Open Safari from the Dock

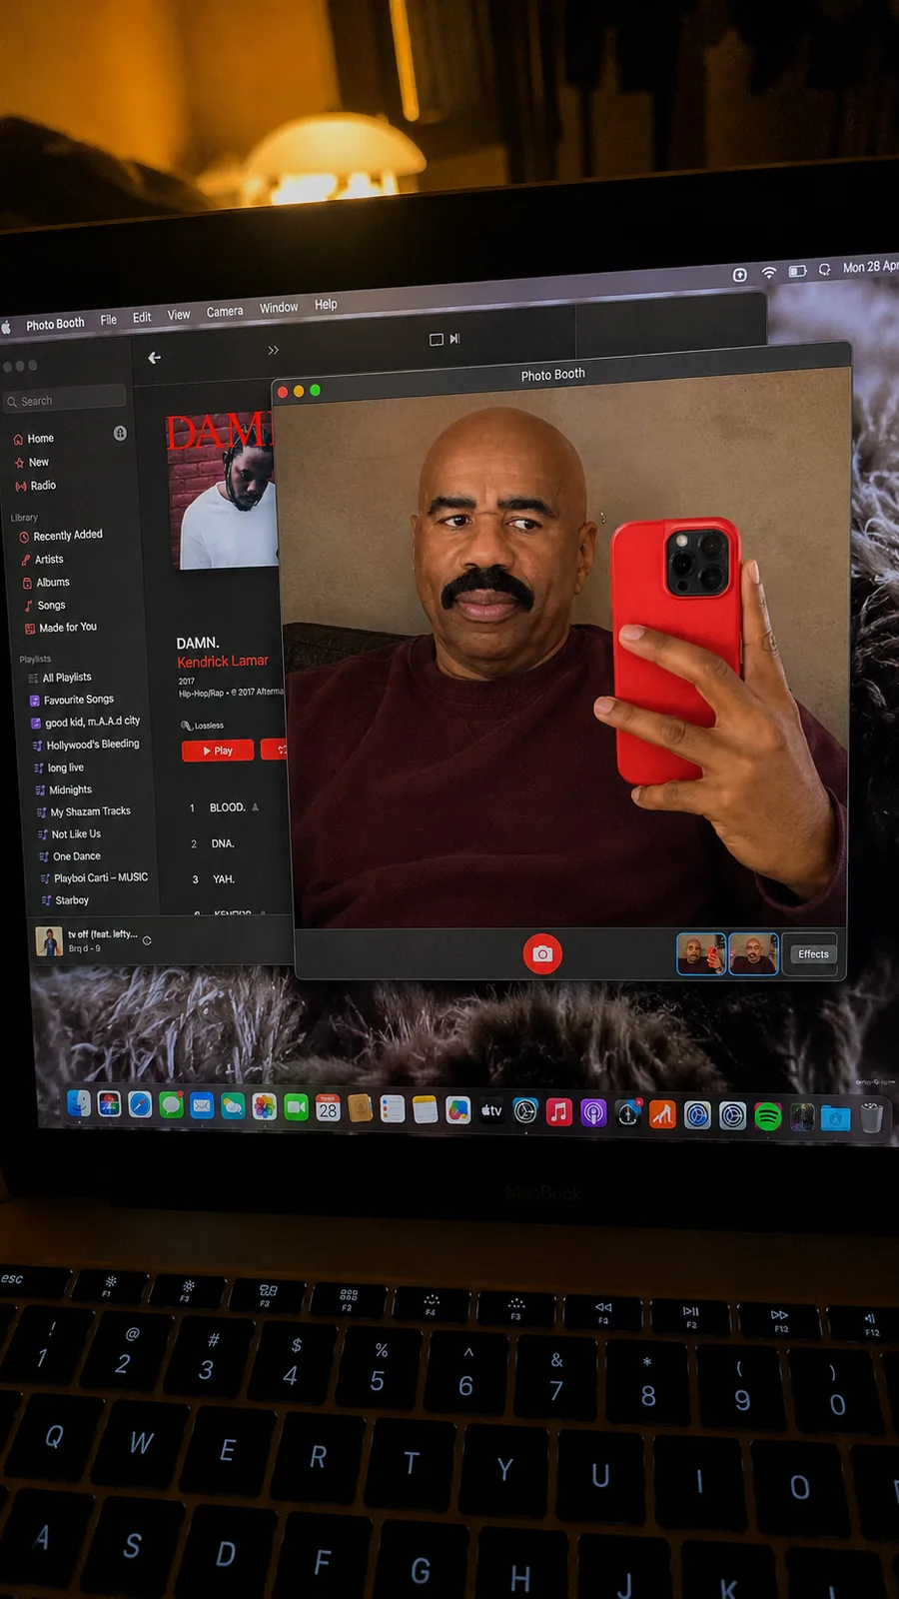[140, 1104]
